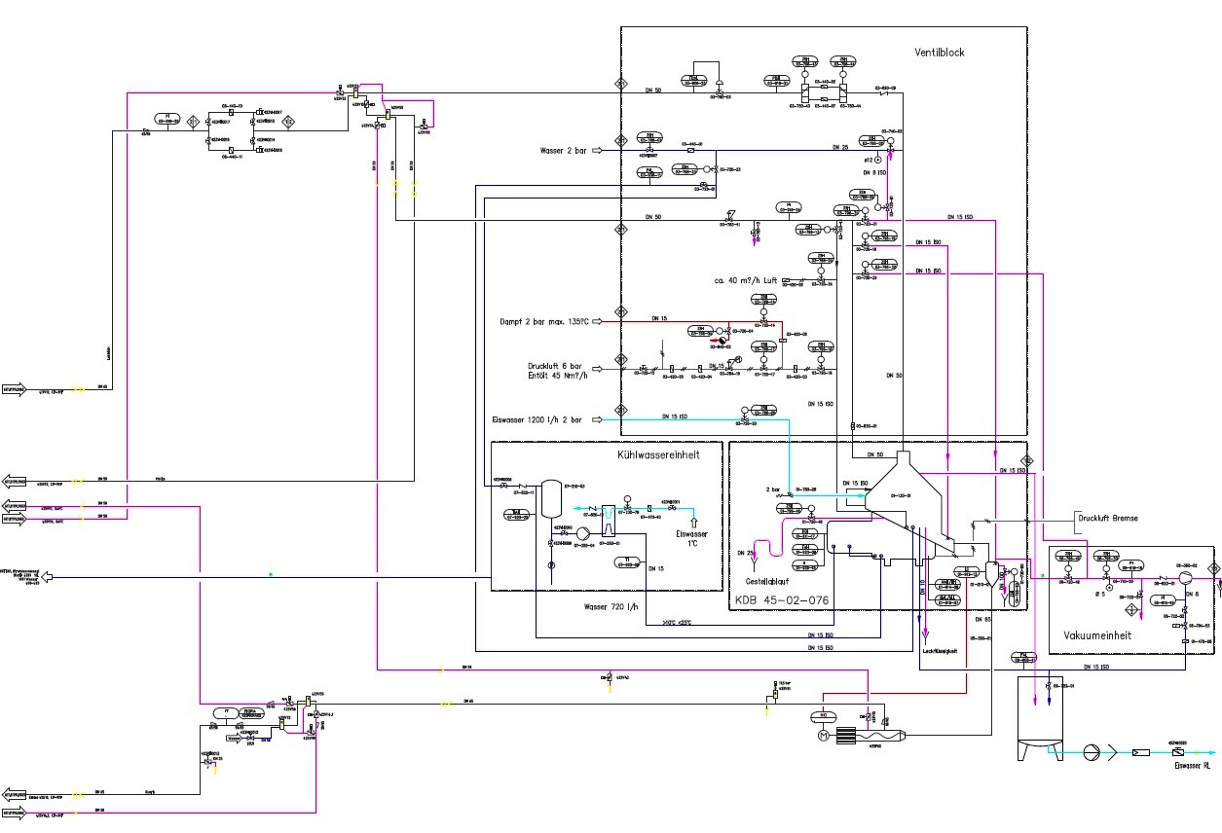
Task: Click the Kühlwassereinheit section title
Action: coord(658,454)
